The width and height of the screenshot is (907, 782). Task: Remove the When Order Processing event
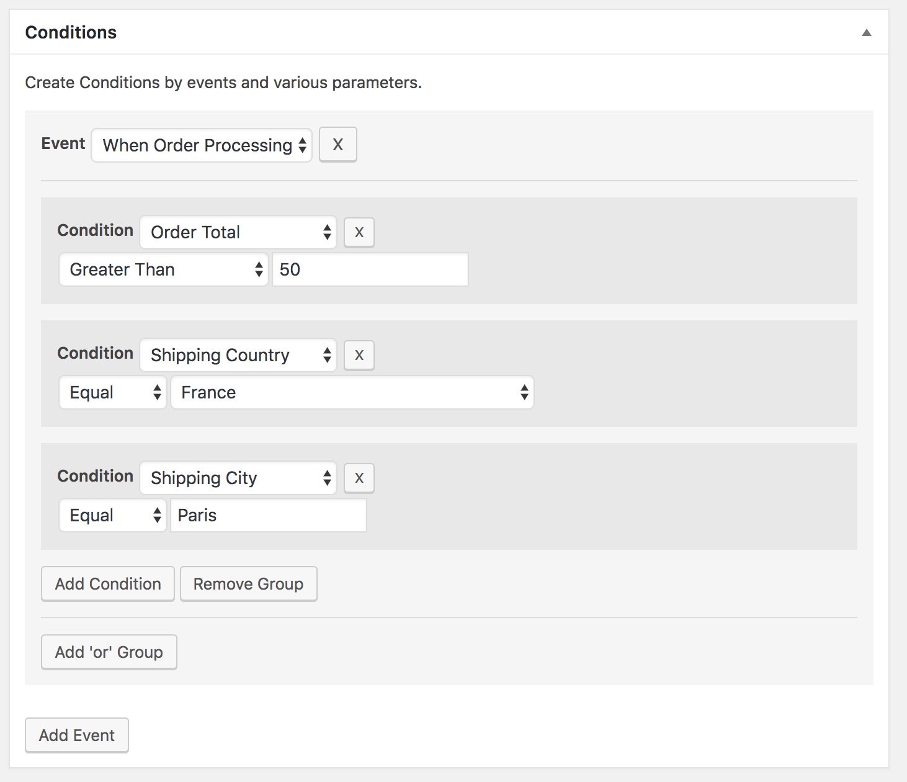coord(337,145)
